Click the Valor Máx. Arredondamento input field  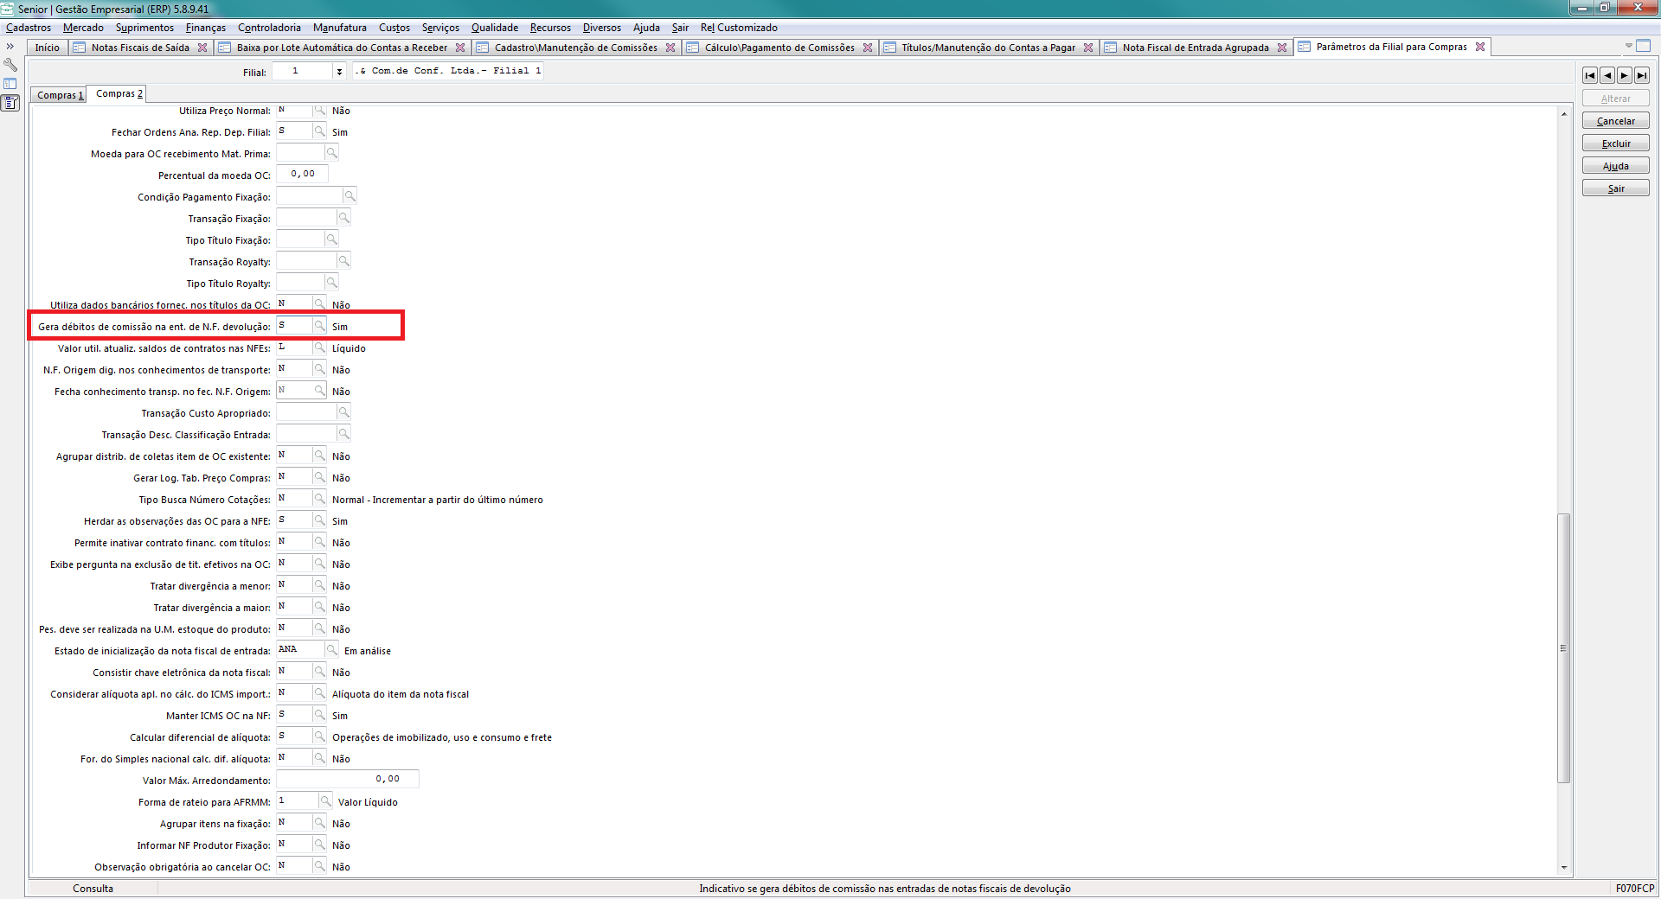(347, 780)
